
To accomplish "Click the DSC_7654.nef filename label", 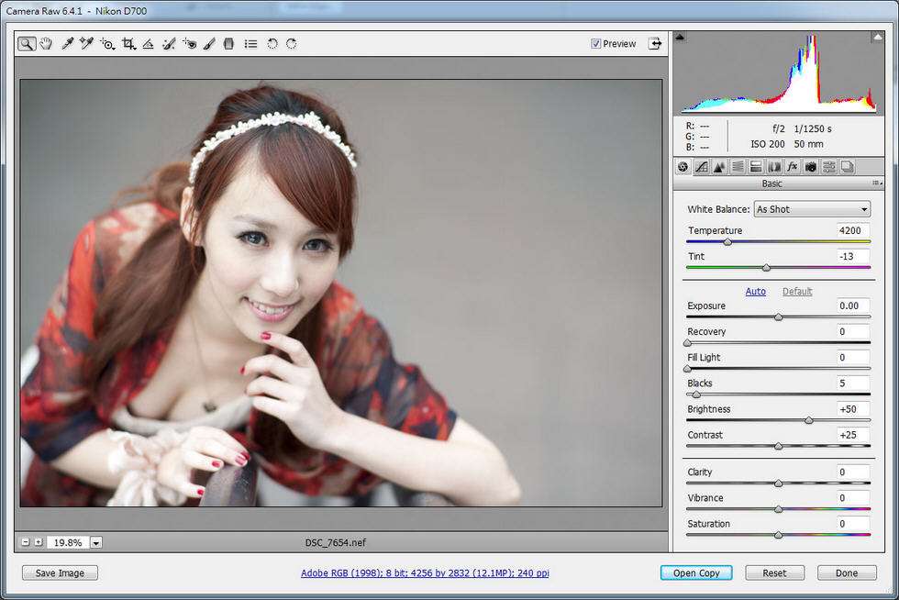I will click(x=336, y=542).
